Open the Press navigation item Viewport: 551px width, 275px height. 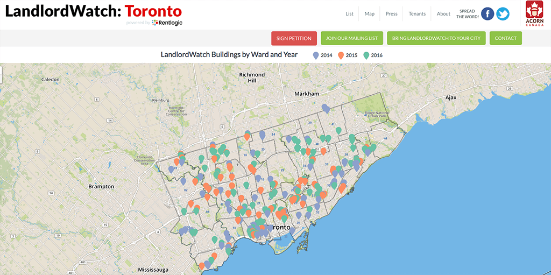click(391, 14)
